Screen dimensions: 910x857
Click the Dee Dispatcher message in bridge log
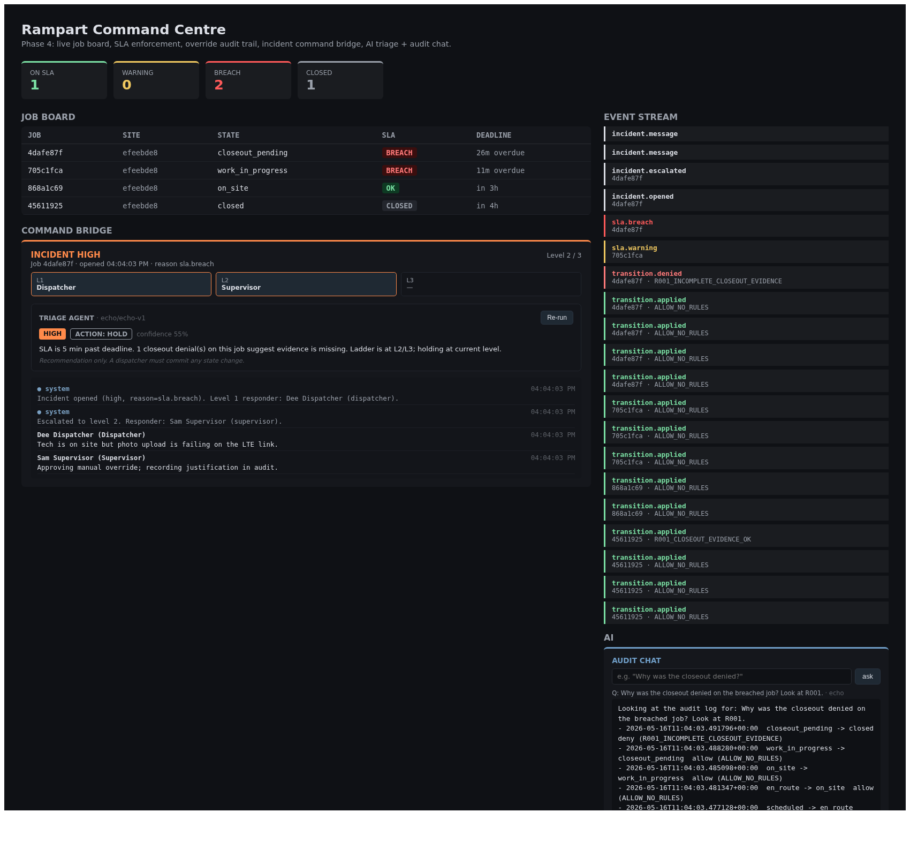coord(306,439)
